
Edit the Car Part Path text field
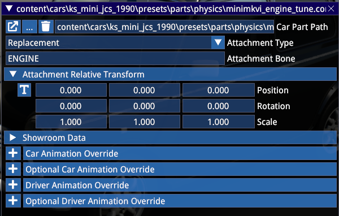tap(164, 27)
